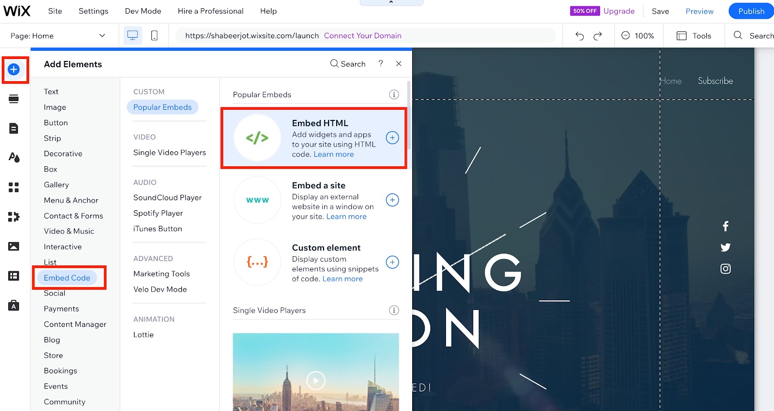Viewport: 774px width, 411px height.
Task: Show info for Popular Embeds
Action: point(394,94)
